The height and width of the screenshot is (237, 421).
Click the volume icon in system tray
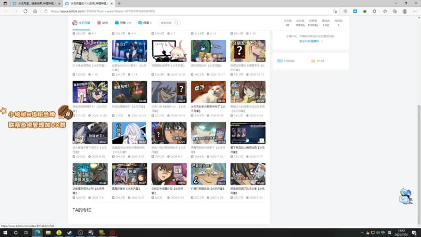click(378, 233)
